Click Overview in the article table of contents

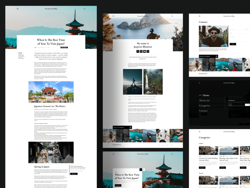click(x=20, y=53)
